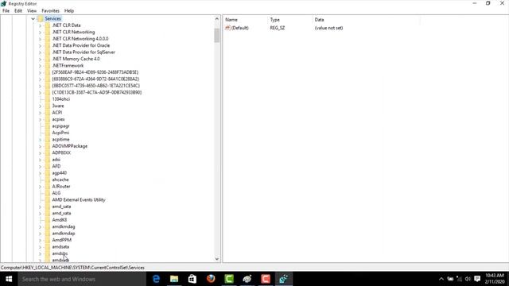Click the folder icon beside AmdPPM
The width and height of the screenshot is (509, 286).
coord(48,240)
